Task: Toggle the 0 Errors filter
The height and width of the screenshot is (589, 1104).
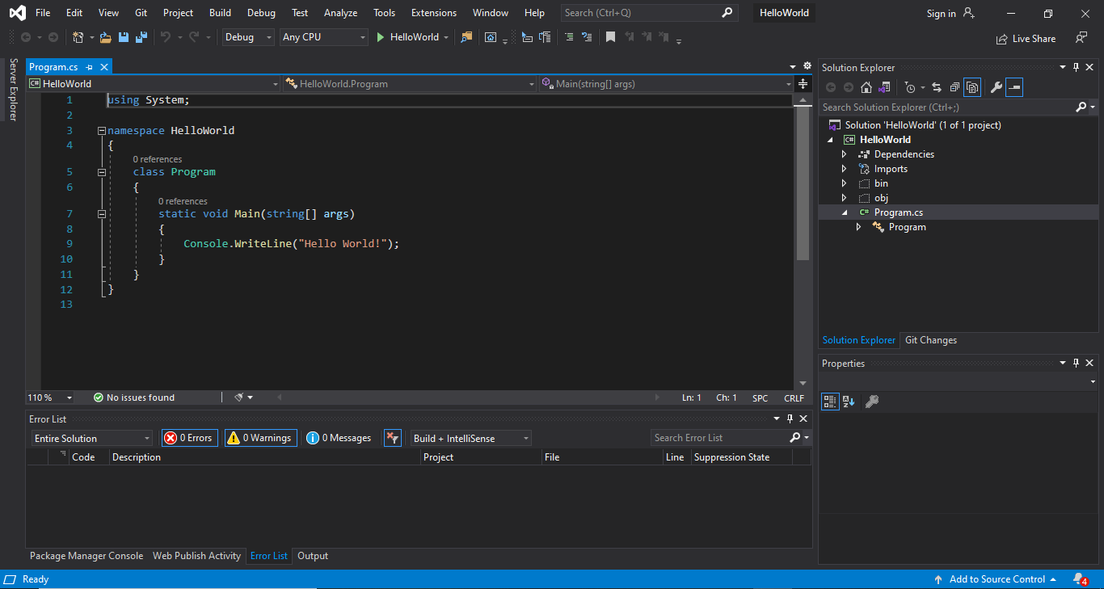Action: tap(189, 438)
